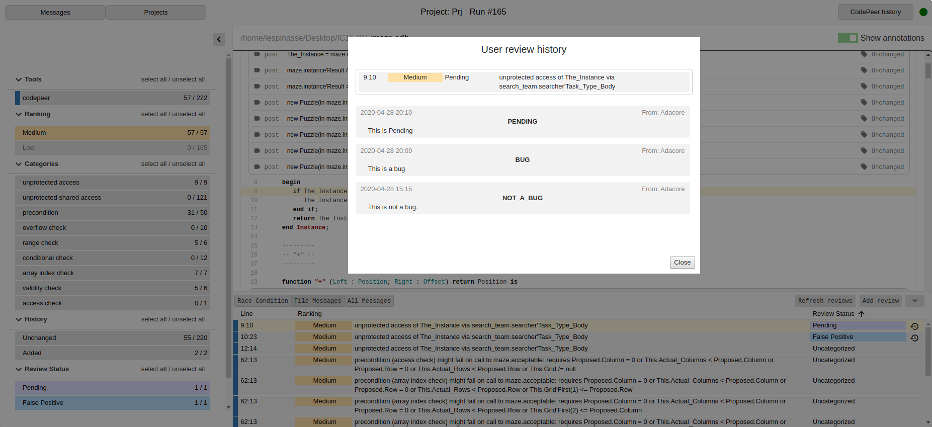
Task: Toggle the Show annotations switch
Action: click(848, 38)
